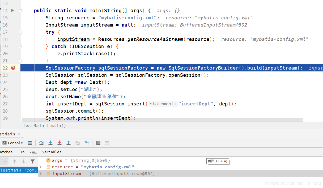
Task: Click the end-of-block fold marker at line 21
Action: pos(20,61)
